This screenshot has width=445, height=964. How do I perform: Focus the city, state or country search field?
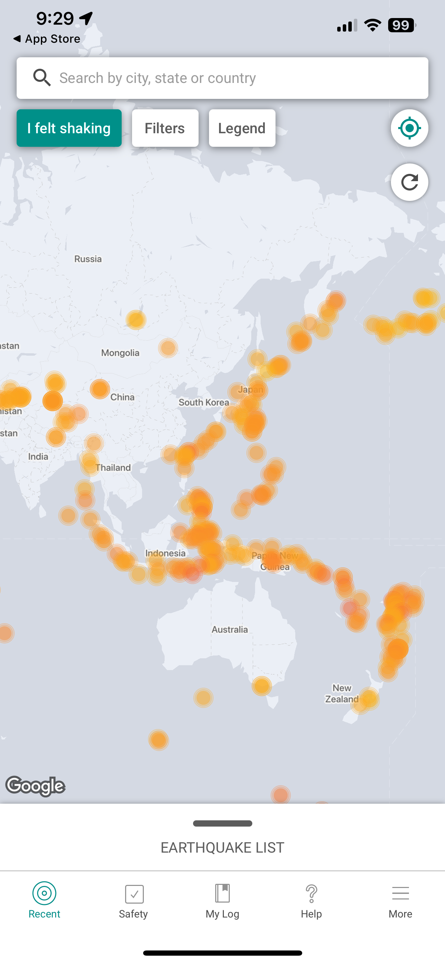222,78
